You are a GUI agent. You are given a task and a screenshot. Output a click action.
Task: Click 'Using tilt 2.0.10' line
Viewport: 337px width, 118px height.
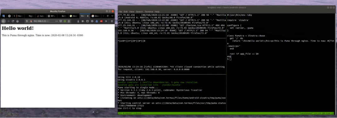tap(129, 77)
